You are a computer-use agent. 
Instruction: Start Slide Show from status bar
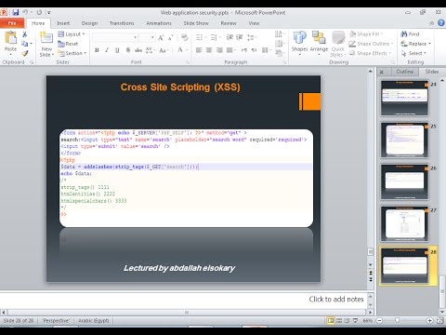[x=355, y=320]
